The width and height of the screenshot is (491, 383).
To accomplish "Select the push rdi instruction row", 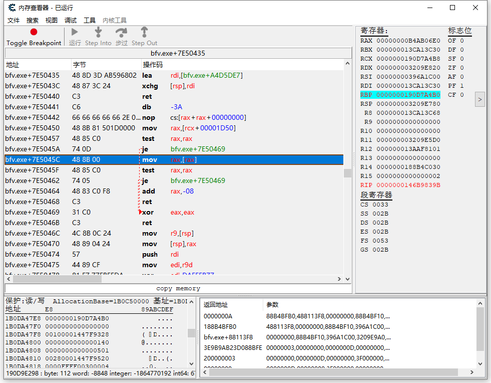I will 174,254.
